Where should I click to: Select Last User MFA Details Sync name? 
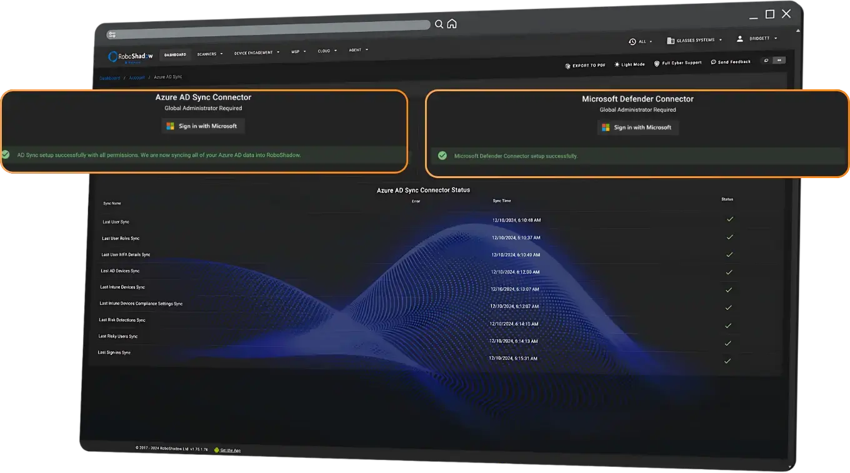[126, 254]
